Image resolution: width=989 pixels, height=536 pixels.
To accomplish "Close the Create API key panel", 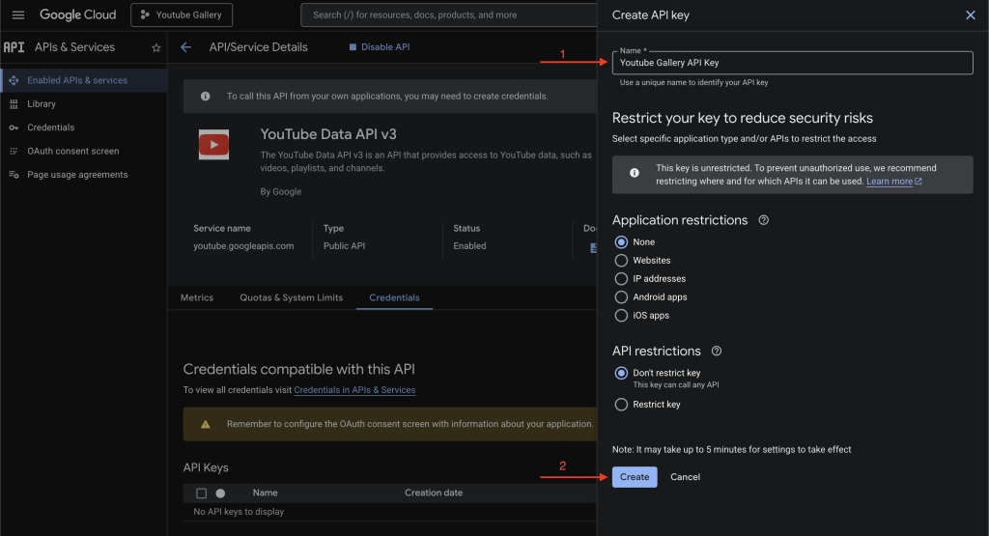I will pos(971,15).
